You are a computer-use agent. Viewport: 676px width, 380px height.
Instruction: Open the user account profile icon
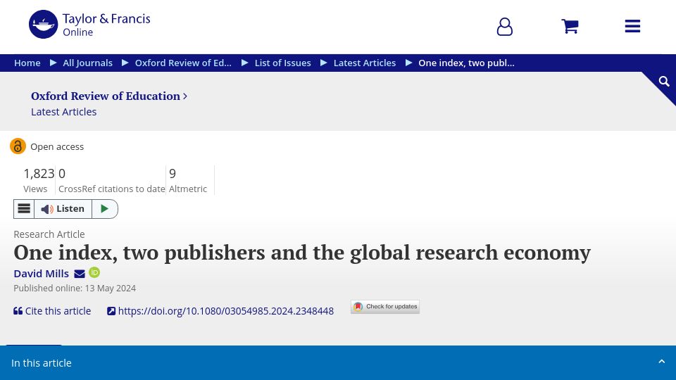pos(504,27)
